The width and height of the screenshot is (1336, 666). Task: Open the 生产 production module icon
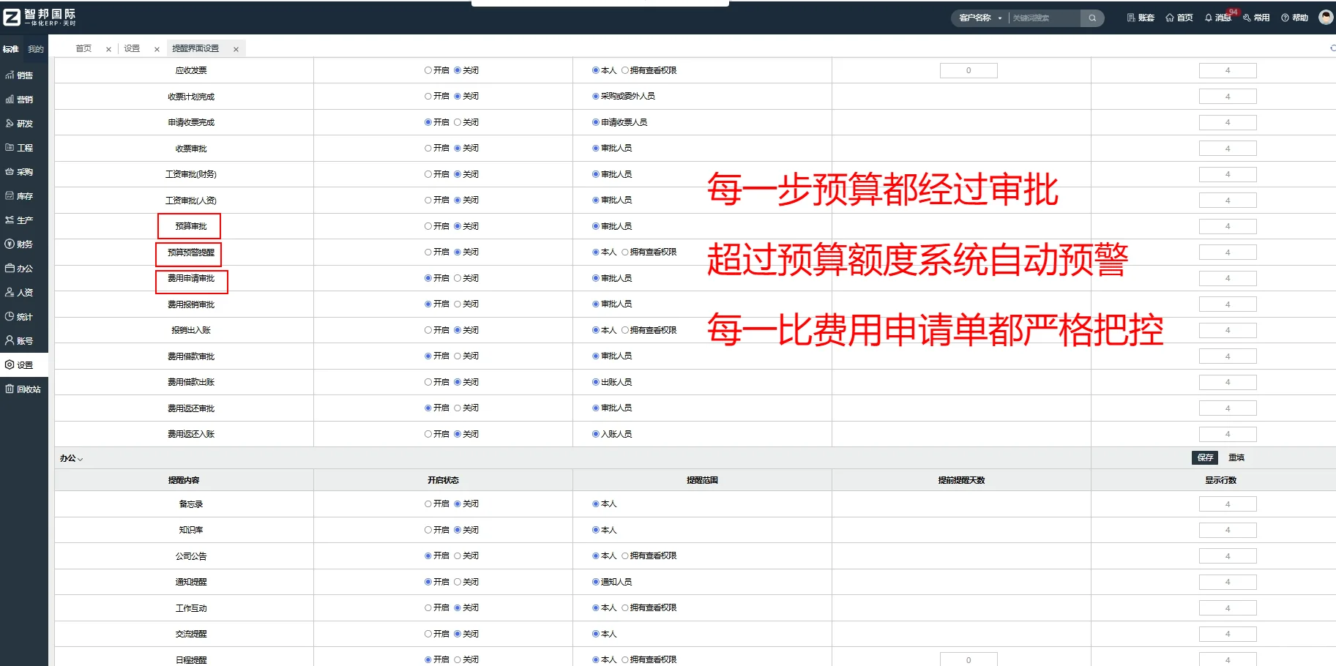(10, 220)
